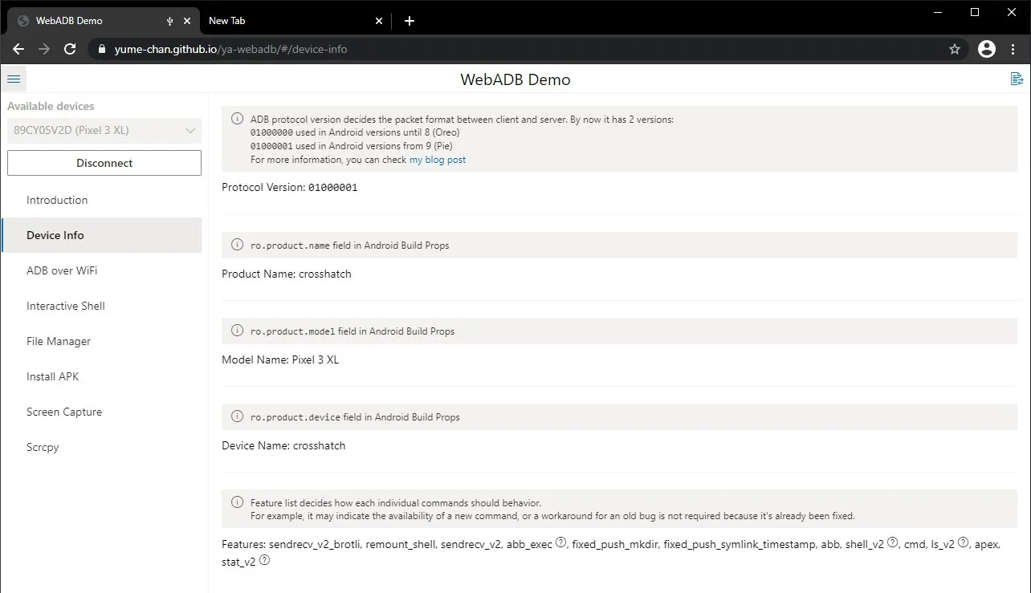1031x593 pixels.
Task: Select Scrcpy in the sidebar
Action: tap(42, 447)
